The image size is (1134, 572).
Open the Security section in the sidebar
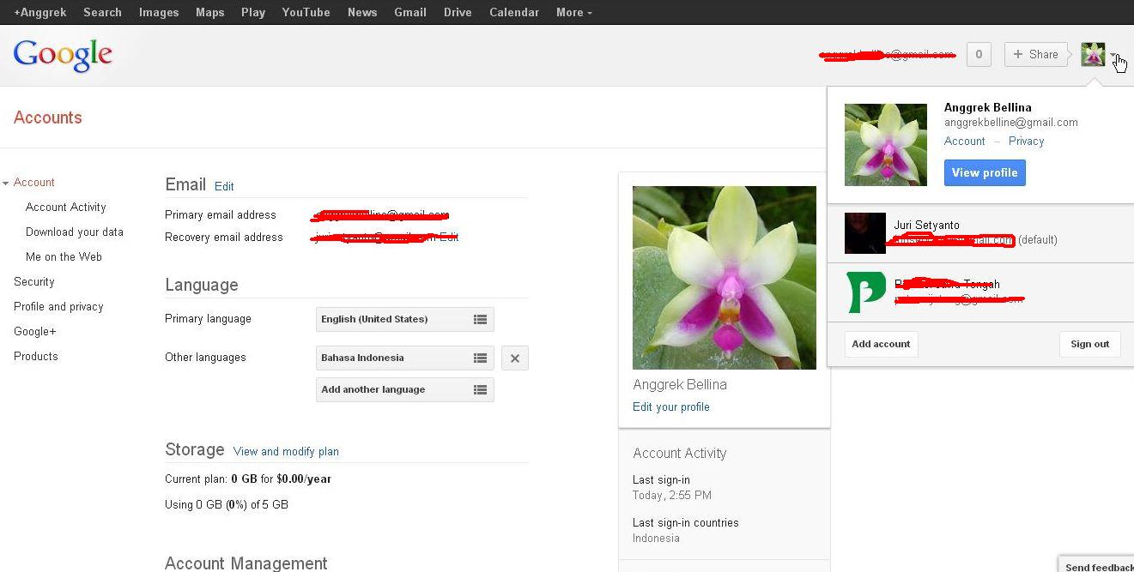34,281
